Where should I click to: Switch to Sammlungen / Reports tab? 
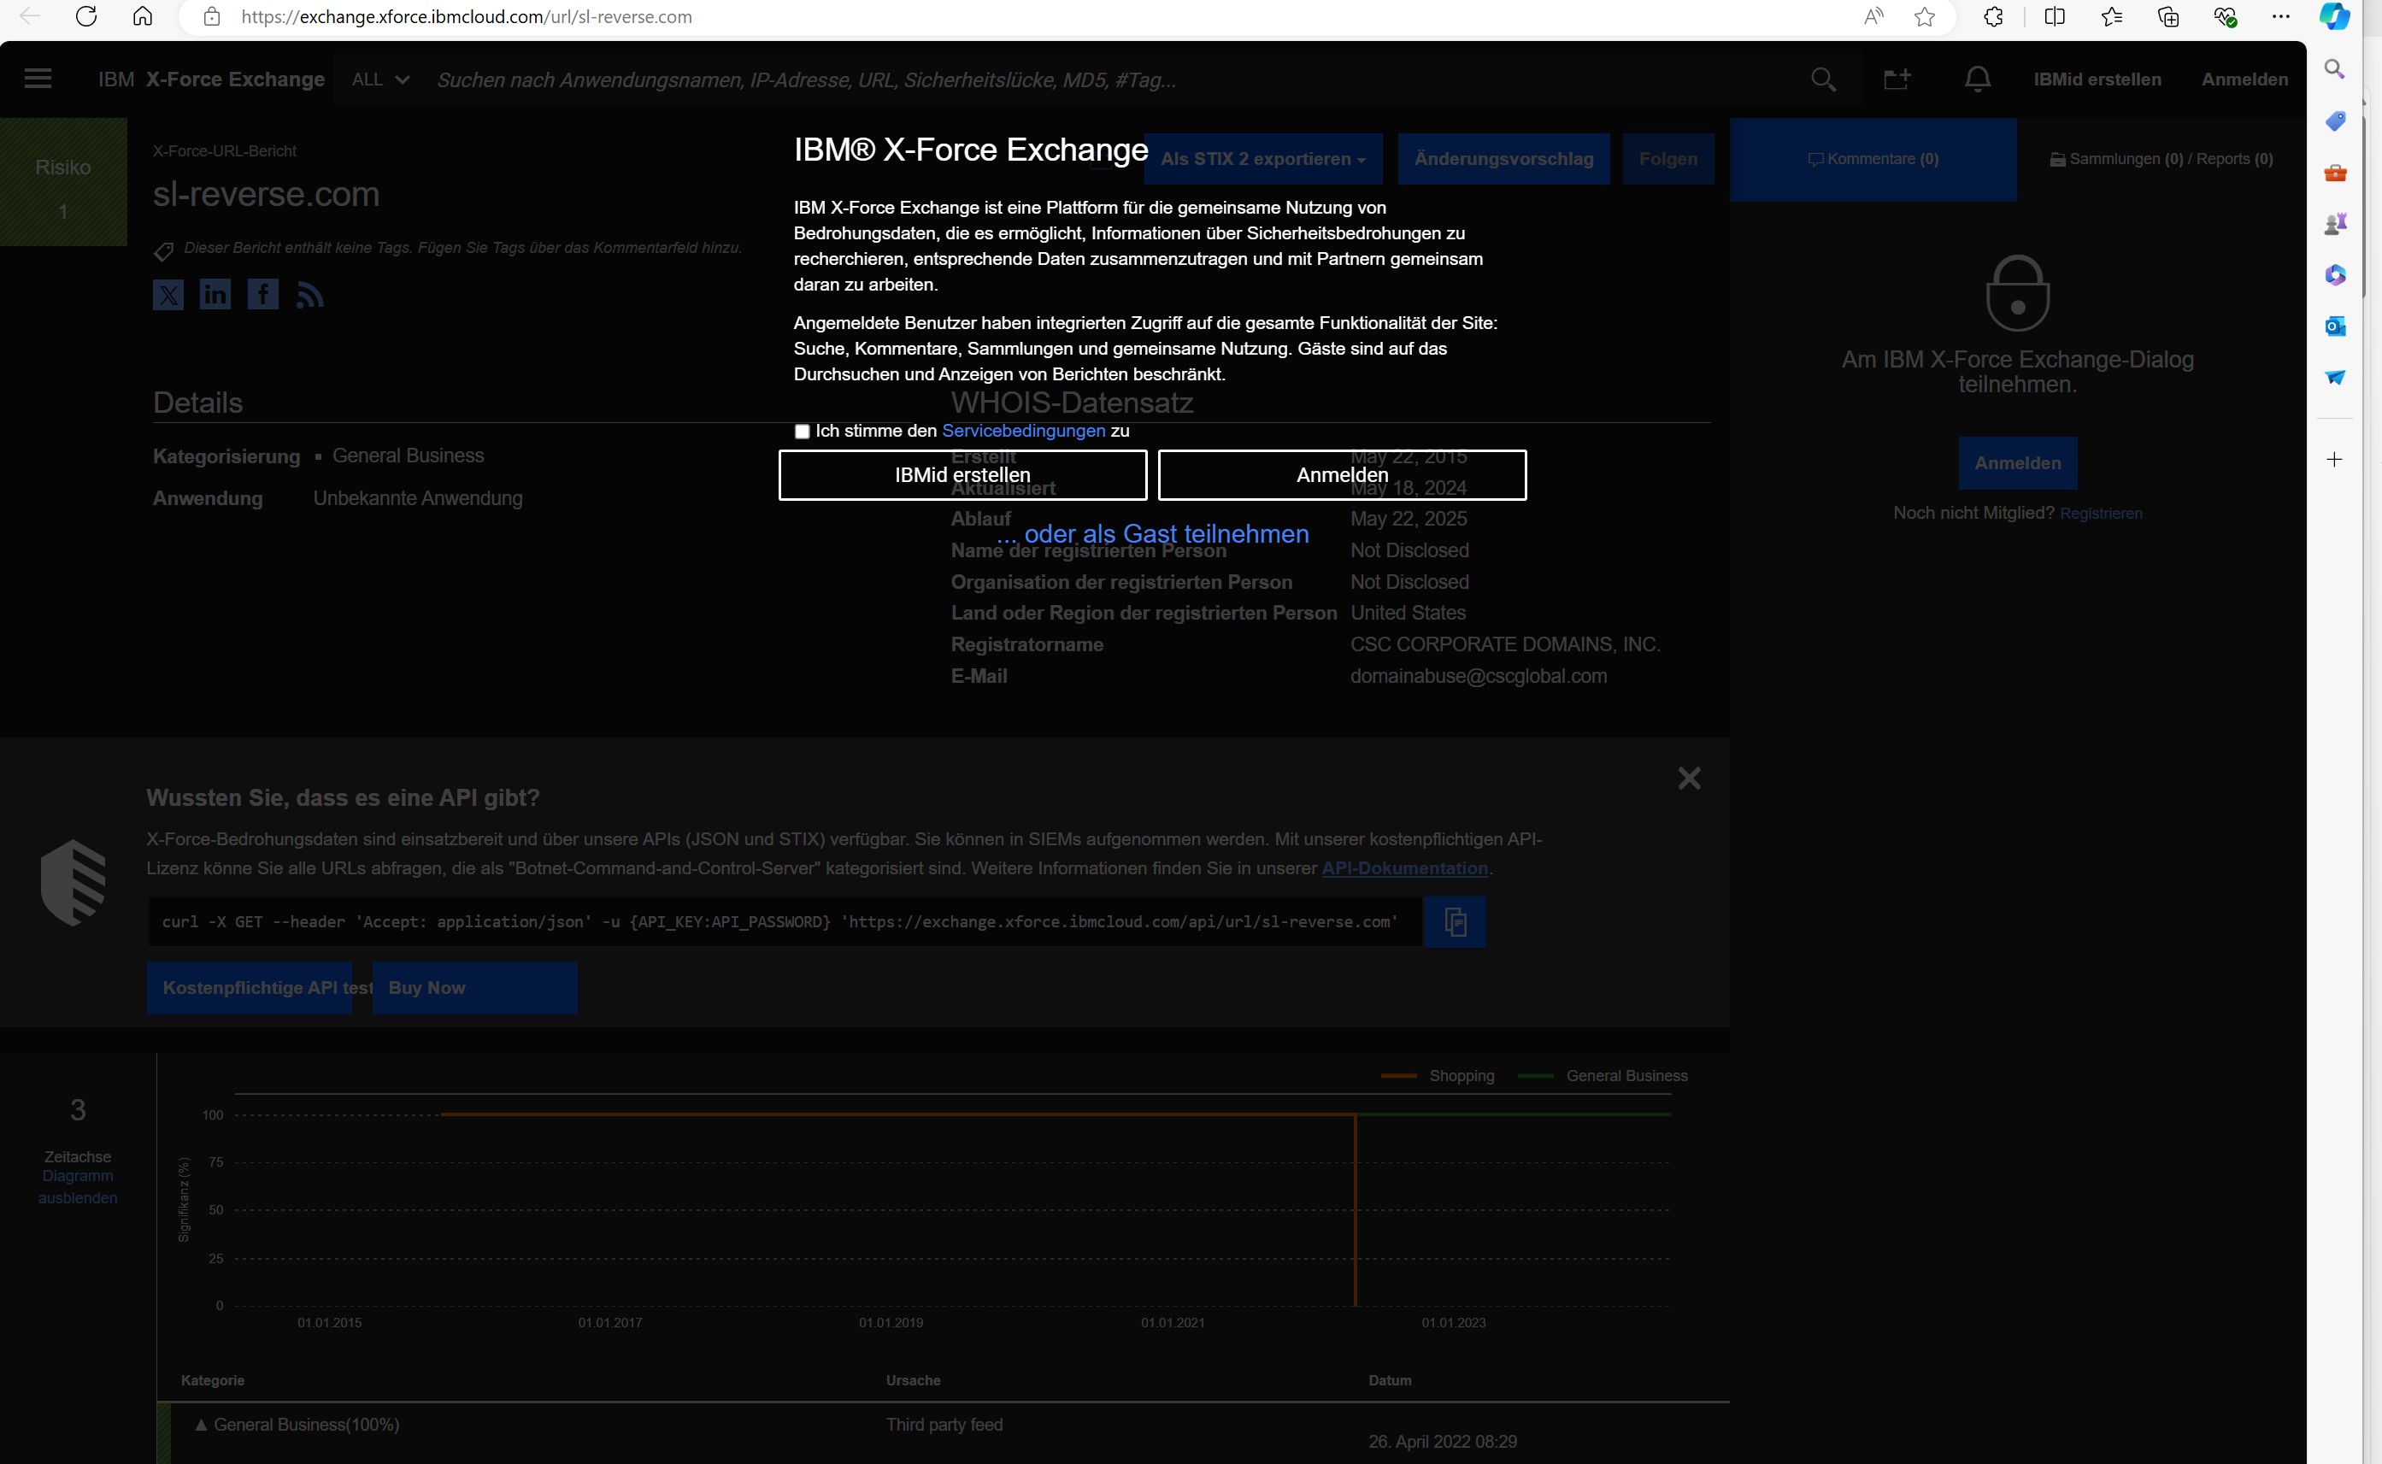(x=2161, y=159)
